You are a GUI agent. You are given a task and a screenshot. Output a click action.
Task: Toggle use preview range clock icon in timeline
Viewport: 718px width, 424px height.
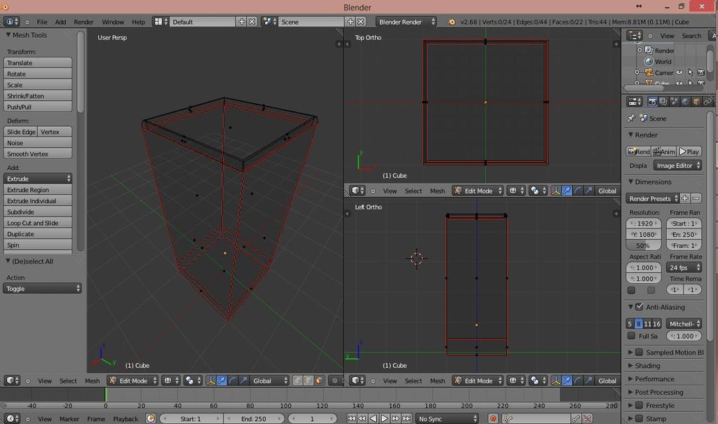(x=150, y=418)
